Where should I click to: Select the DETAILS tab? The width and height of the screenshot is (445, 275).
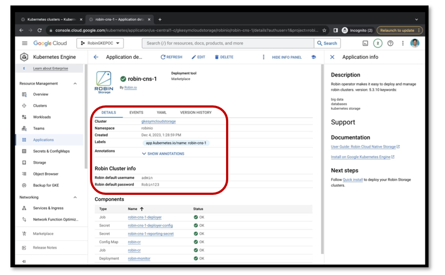[109, 113]
